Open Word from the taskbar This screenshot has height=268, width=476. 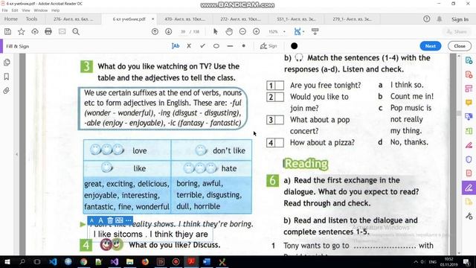(x=207, y=261)
